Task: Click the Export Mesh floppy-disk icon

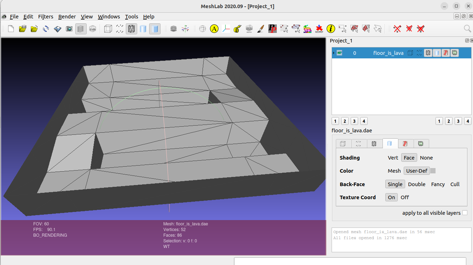Action: tap(58, 29)
